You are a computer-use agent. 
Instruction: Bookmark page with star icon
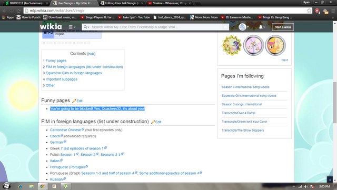point(309,11)
